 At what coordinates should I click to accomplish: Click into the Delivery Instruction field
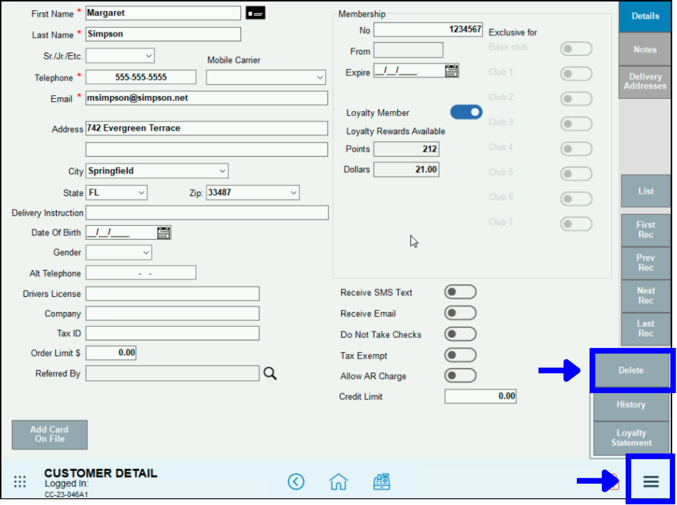point(207,213)
